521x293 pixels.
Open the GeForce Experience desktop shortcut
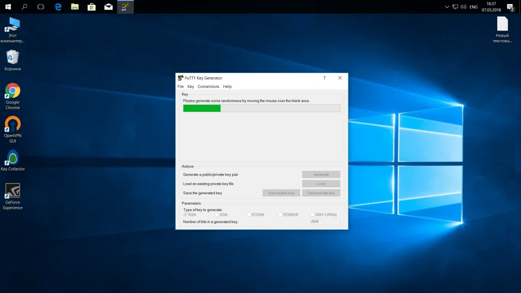tap(13, 191)
